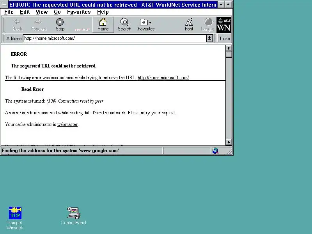Viewport: 312px width, 234px height.
Task: Open the Help menu
Action: click(103, 12)
